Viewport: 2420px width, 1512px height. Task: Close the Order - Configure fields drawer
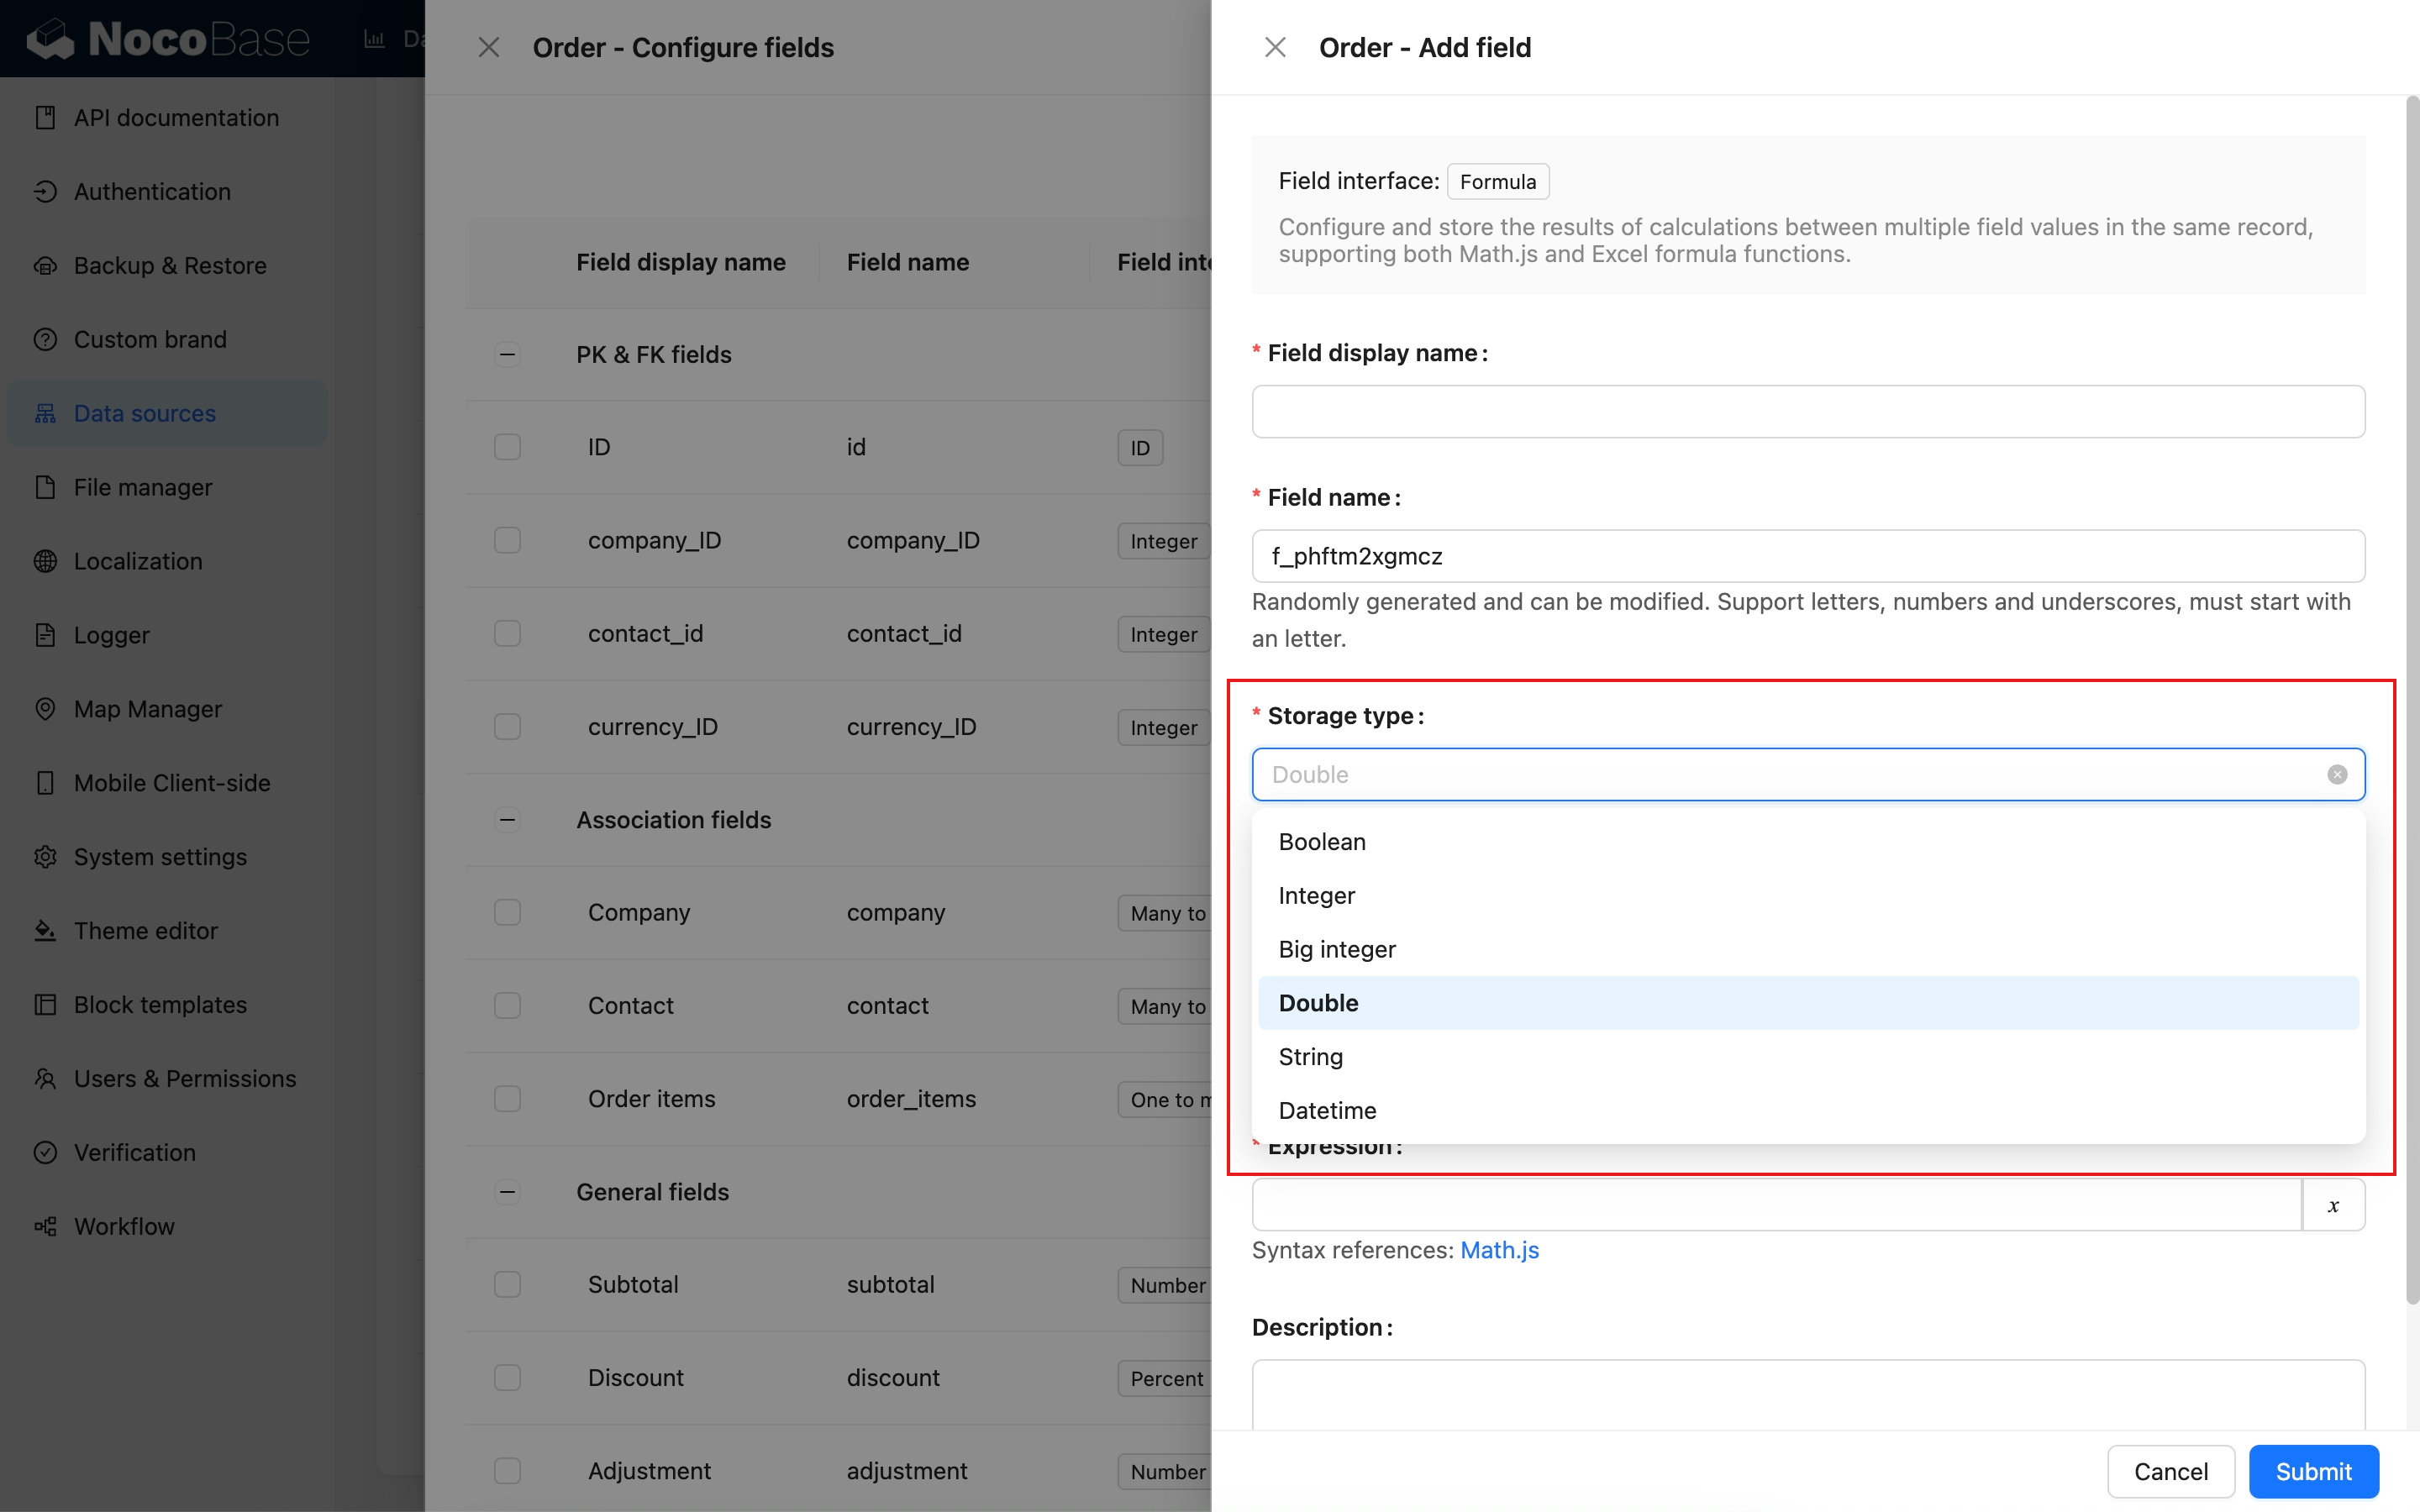tap(488, 47)
